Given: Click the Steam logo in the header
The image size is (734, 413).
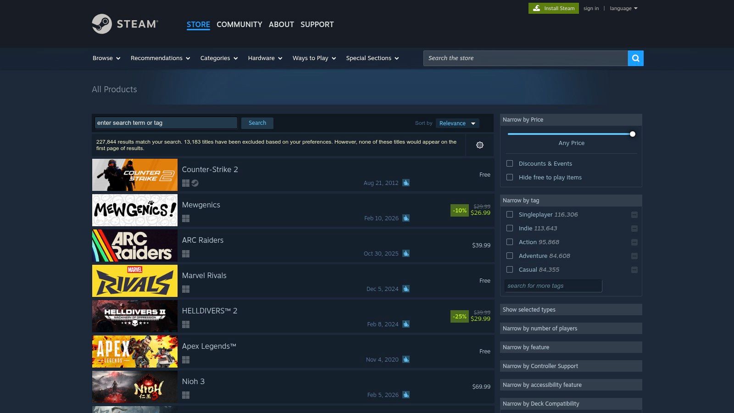Looking at the screenshot, I should click(125, 24).
